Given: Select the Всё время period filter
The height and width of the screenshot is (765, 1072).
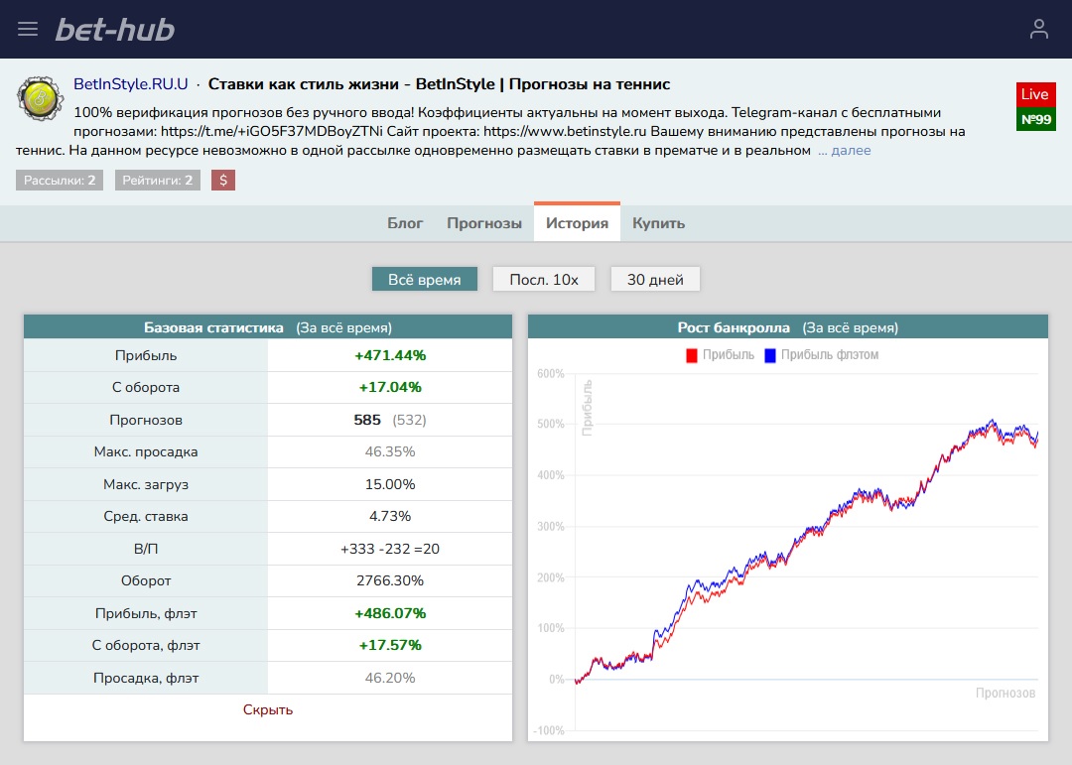Looking at the screenshot, I should point(424,280).
